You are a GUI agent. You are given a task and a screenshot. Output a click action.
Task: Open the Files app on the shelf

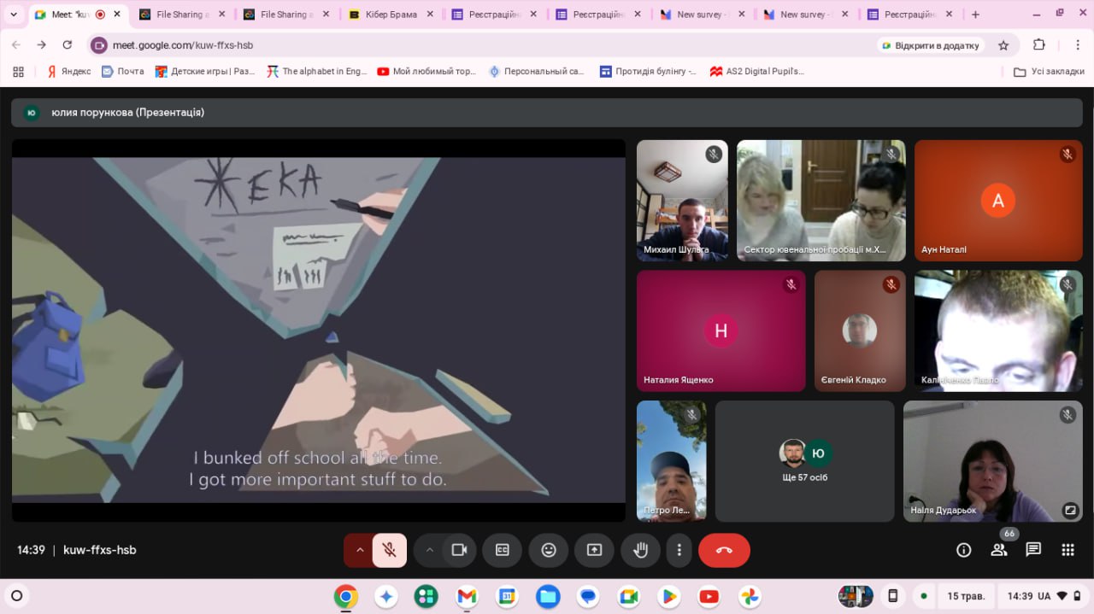coord(548,596)
